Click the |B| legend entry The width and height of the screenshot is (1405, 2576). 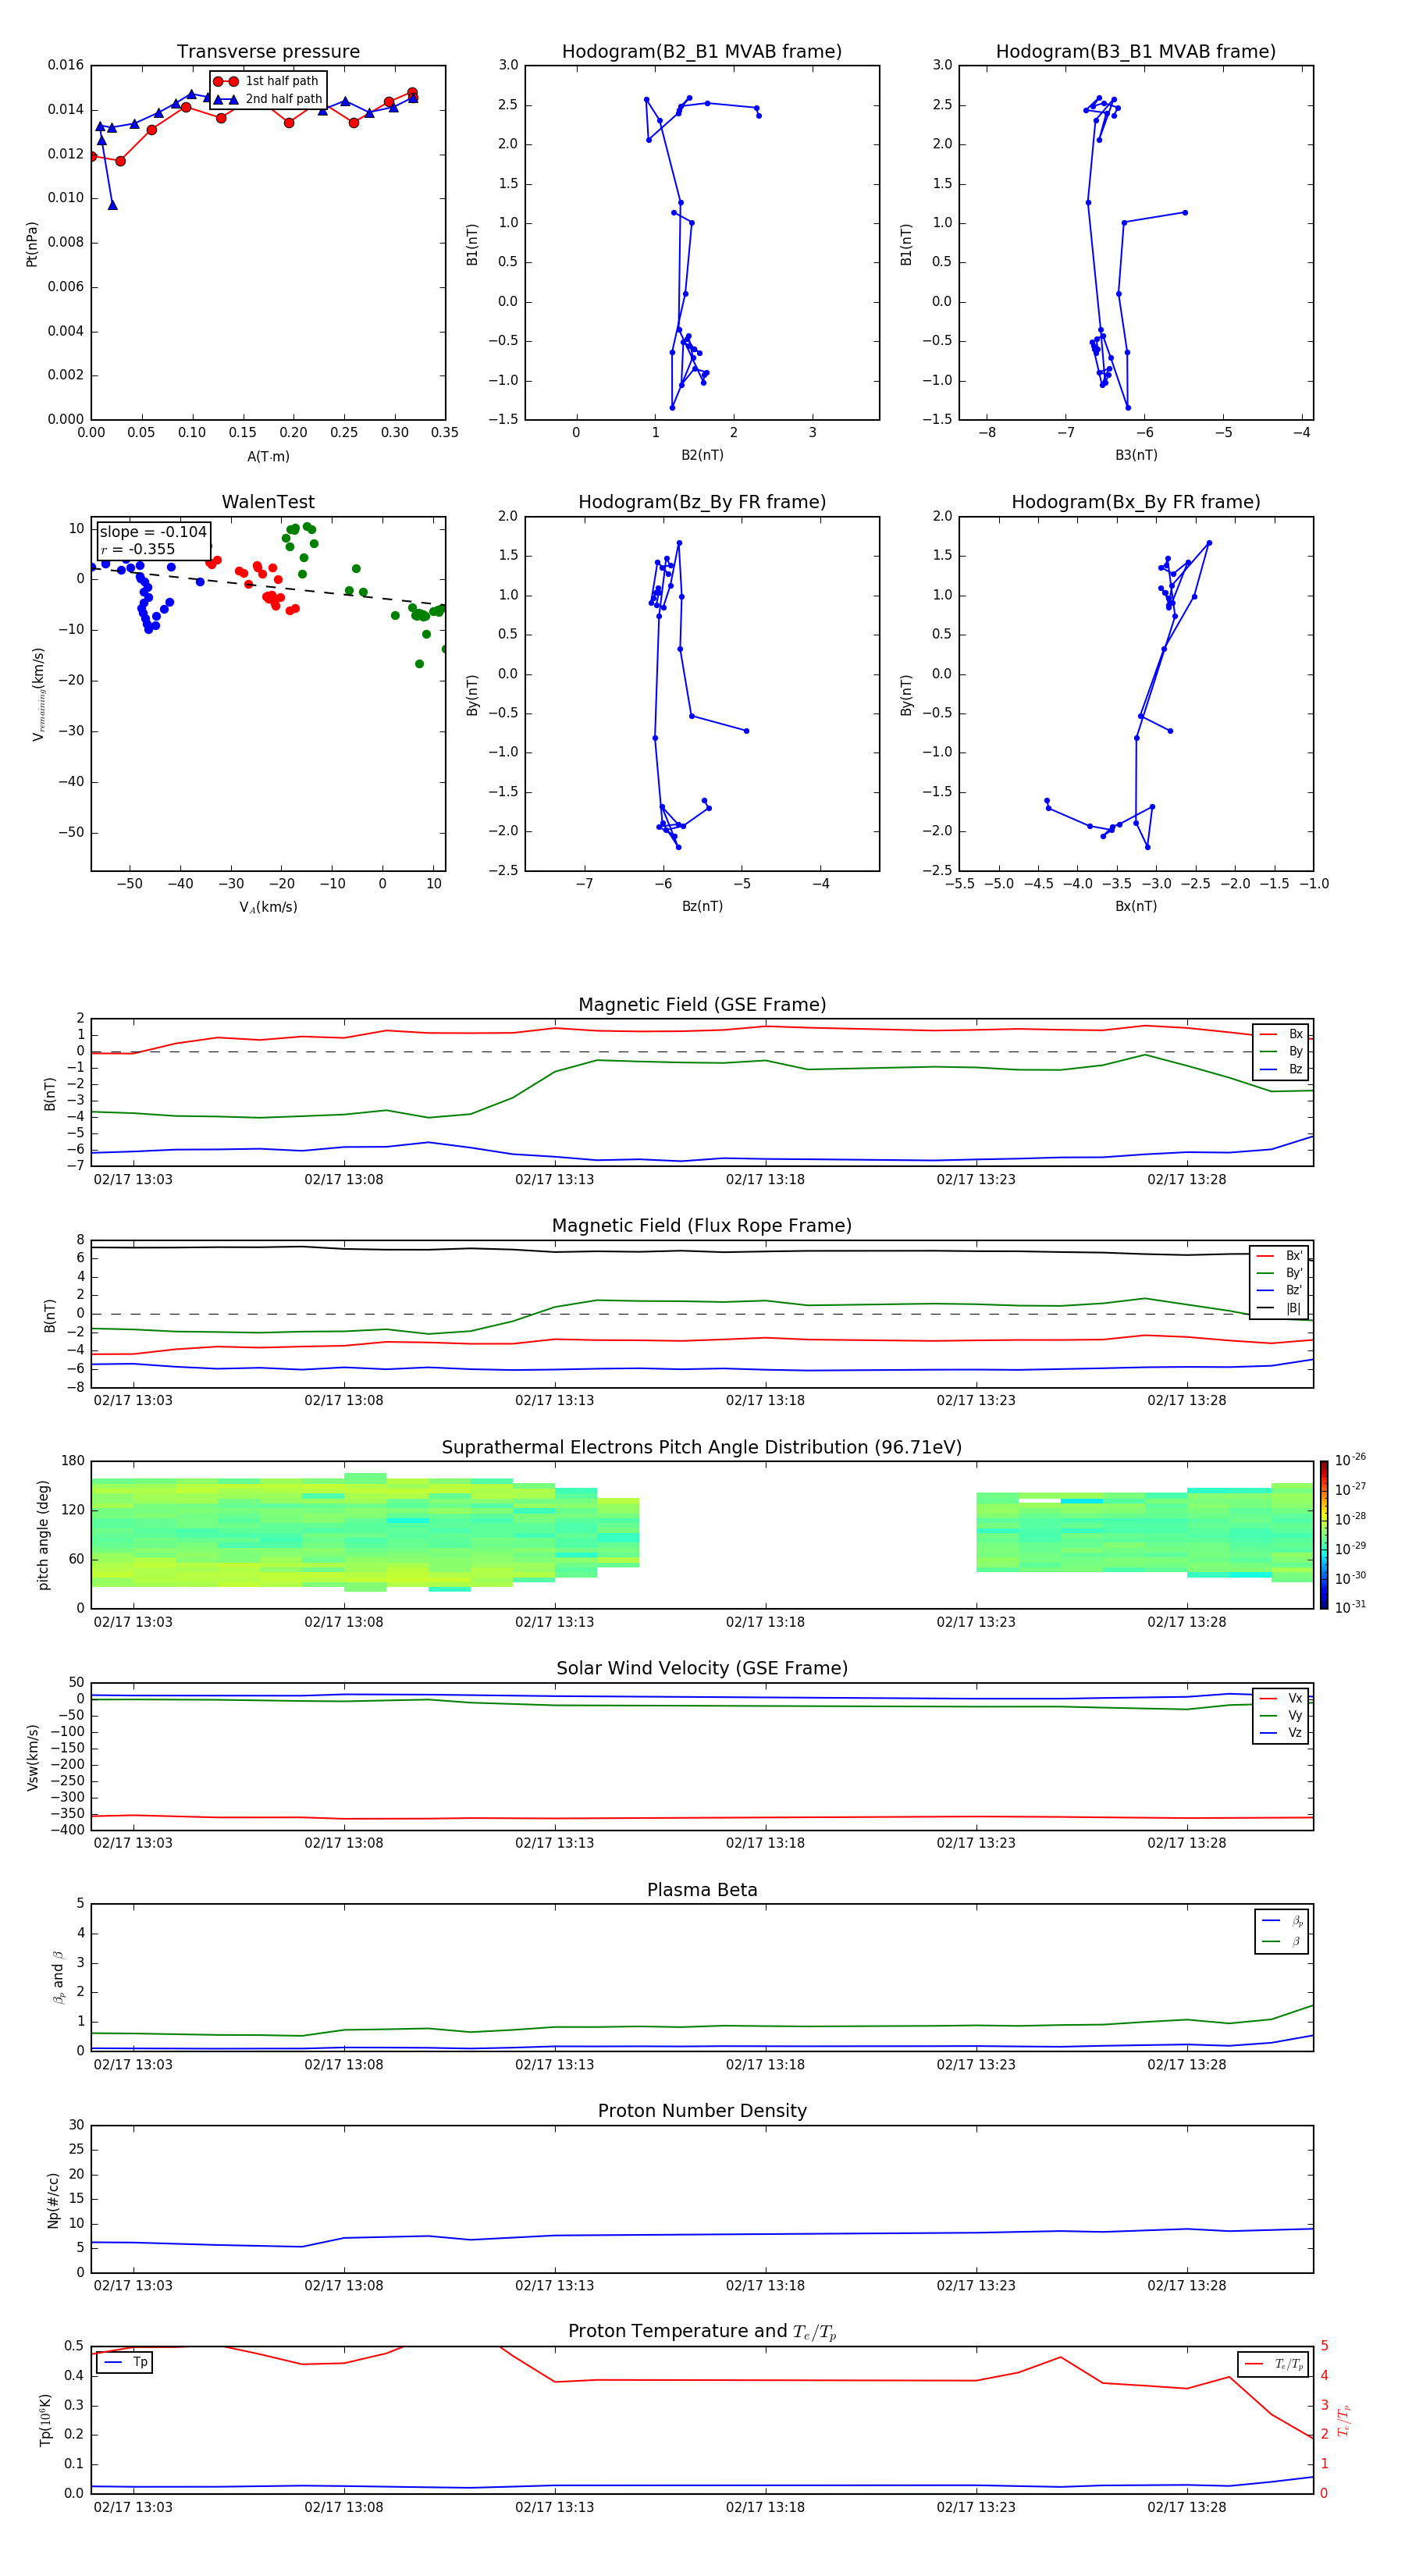pos(1279,1308)
